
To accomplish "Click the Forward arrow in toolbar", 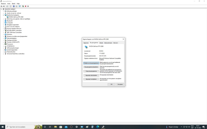I will (x=4, y=6).
